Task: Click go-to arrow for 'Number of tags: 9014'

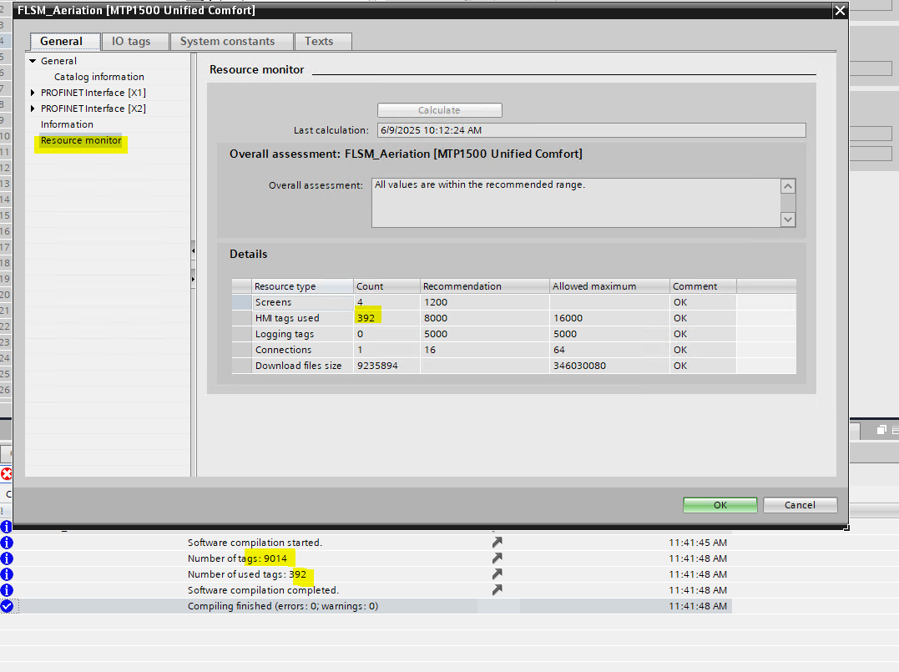Action: pyautogui.click(x=497, y=558)
